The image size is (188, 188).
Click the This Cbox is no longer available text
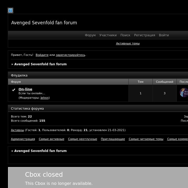click(x=59, y=184)
